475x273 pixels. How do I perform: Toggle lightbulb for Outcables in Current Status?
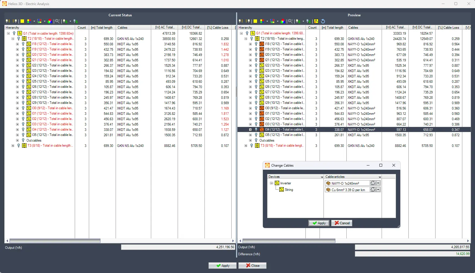tap(23, 140)
